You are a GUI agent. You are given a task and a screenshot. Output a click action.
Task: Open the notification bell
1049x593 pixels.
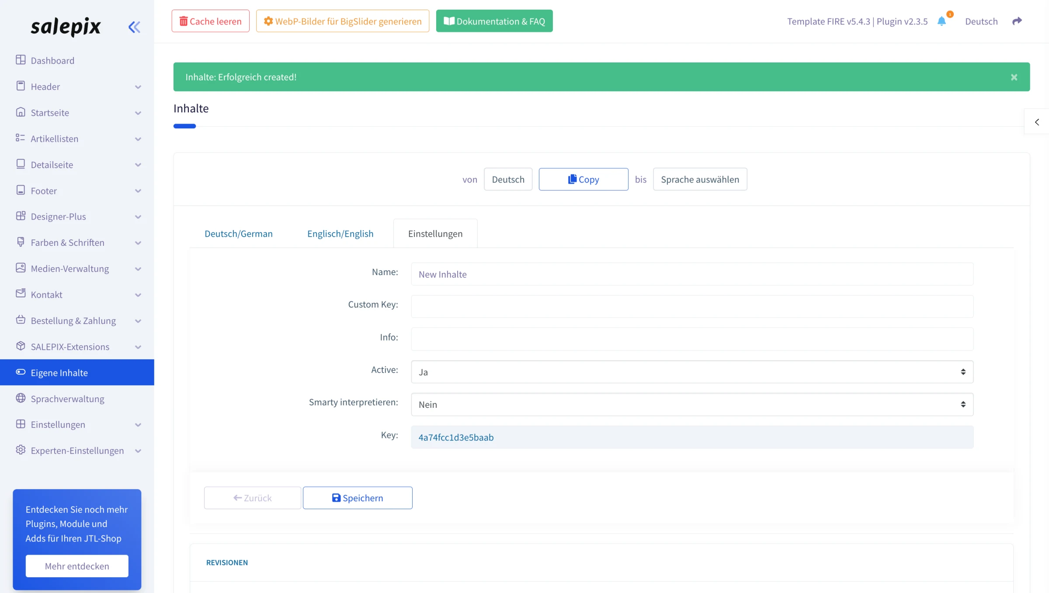point(942,21)
